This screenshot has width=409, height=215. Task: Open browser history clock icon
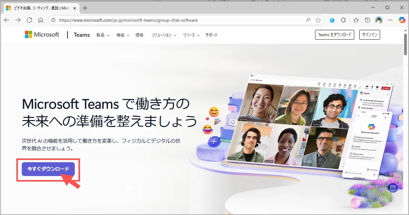point(367,20)
